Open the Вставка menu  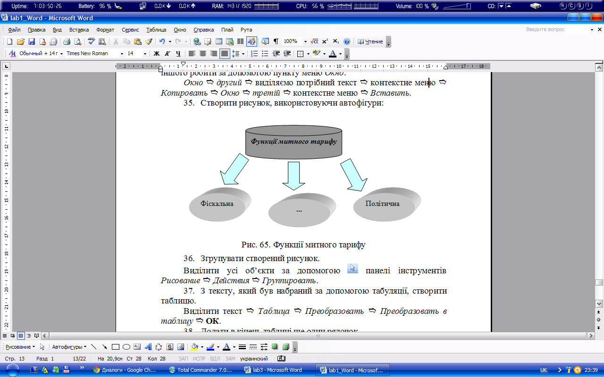(79, 30)
